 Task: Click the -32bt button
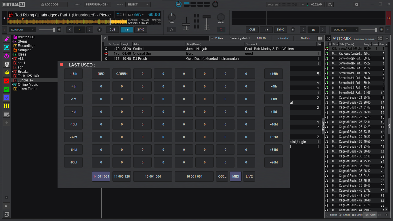[x=73, y=137]
